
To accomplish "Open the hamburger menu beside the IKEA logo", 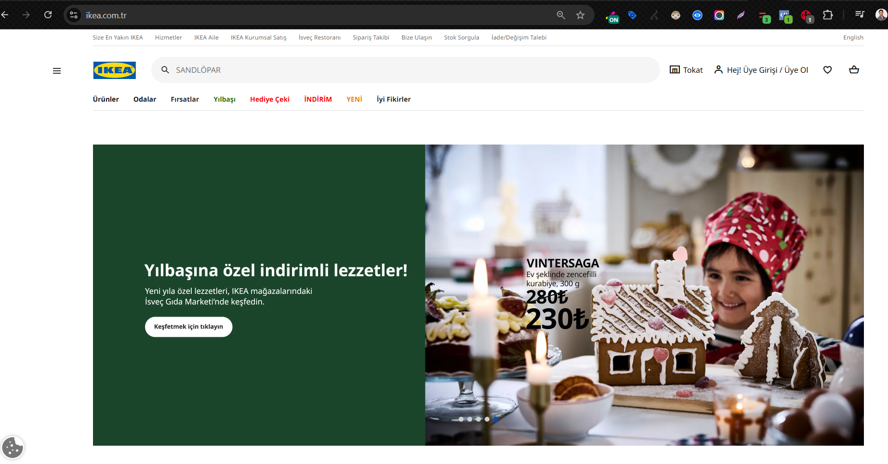I will (57, 71).
